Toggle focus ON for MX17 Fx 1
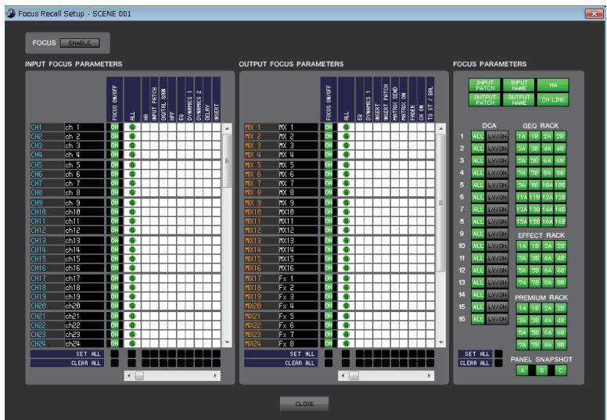The height and width of the screenshot is (420, 607). tap(329, 278)
